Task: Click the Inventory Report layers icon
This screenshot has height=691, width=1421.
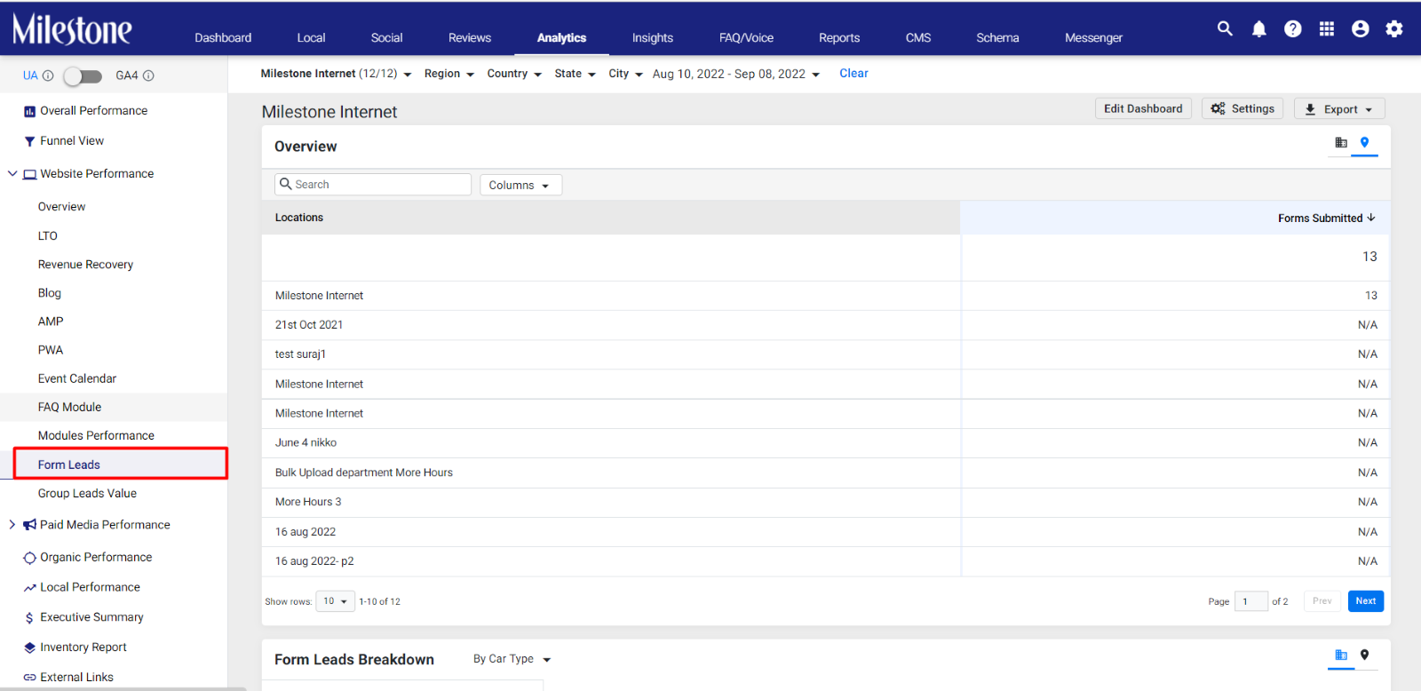Action: click(29, 647)
